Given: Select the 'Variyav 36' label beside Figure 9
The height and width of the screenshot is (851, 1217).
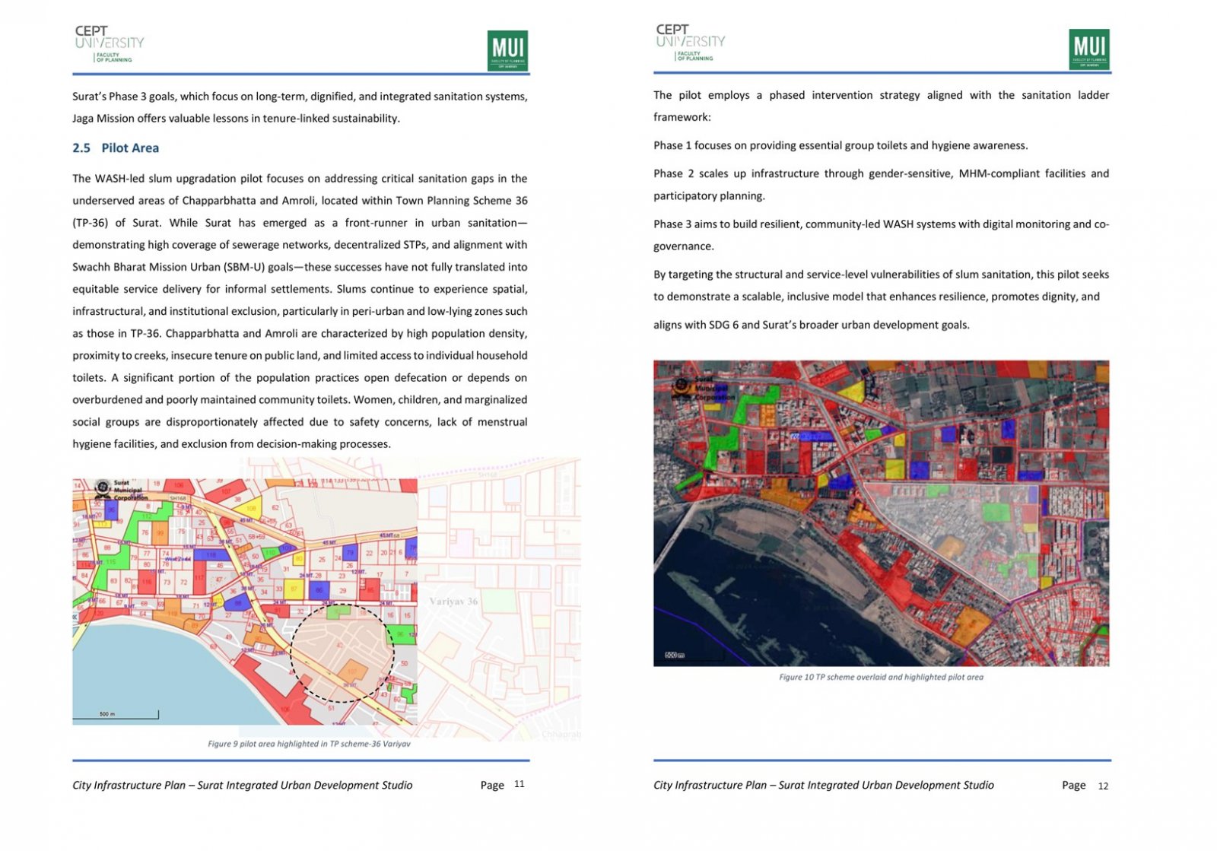Looking at the screenshot, I should click(453, 601).
